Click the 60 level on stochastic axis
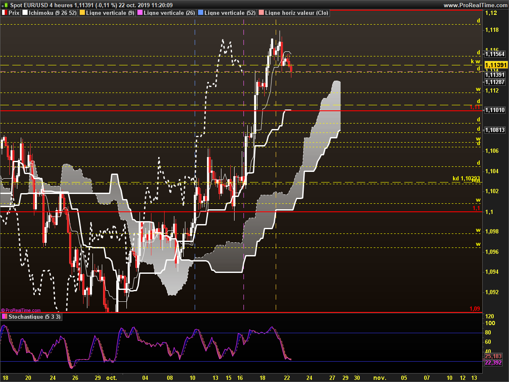509x382 pixels. tap(488, 342)
